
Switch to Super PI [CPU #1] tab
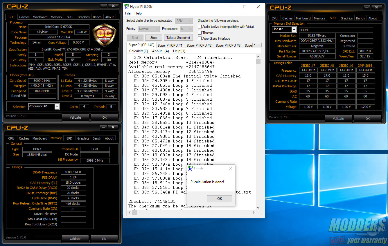[x=170, y=46]
